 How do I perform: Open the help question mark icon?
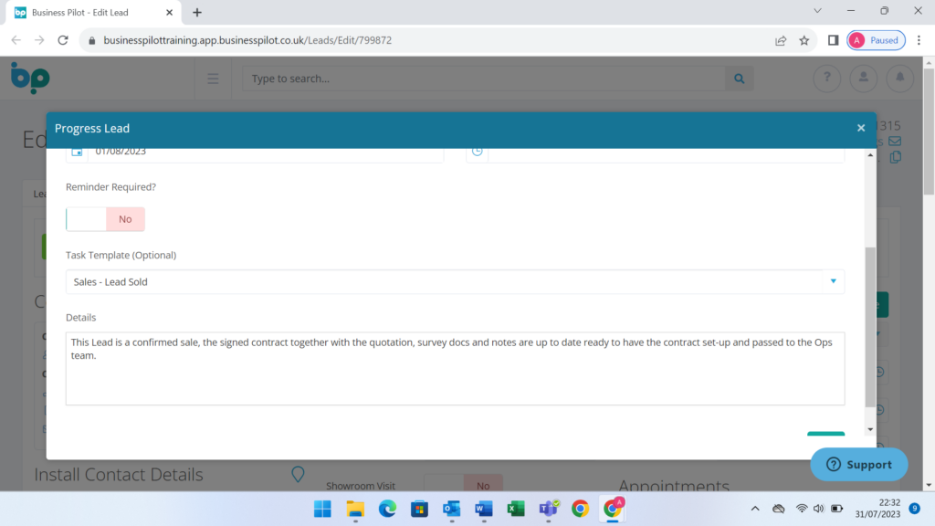click(827, 79)
